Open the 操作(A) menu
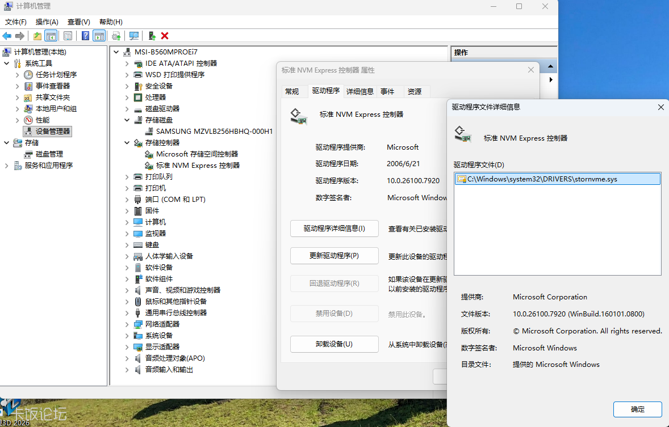The image size is (669, 427). pos(47,22)
